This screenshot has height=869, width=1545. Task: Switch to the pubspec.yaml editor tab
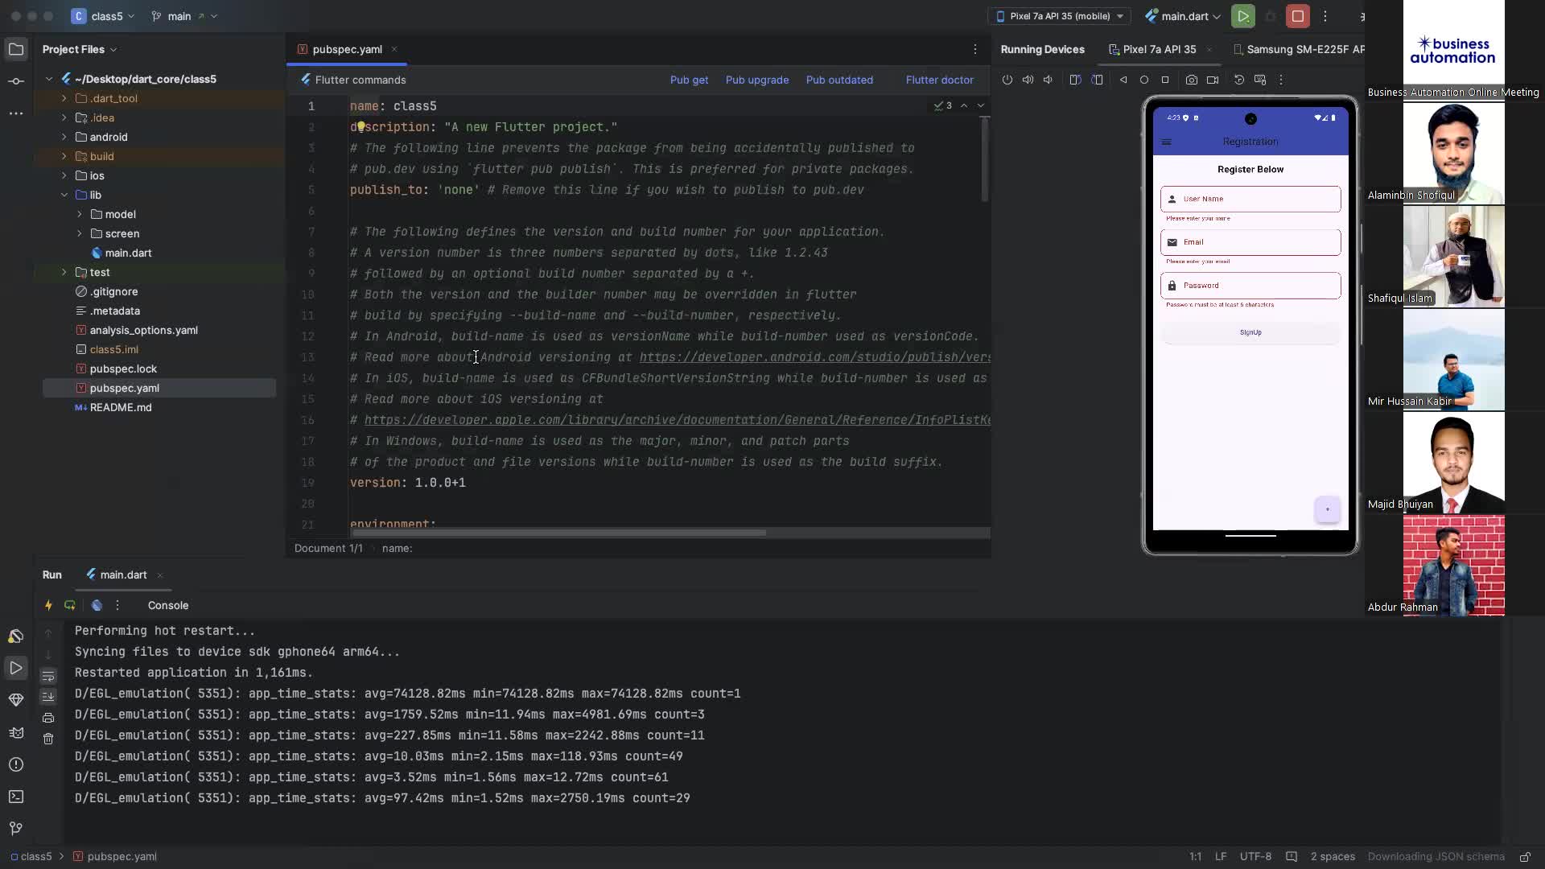(347, 49)
